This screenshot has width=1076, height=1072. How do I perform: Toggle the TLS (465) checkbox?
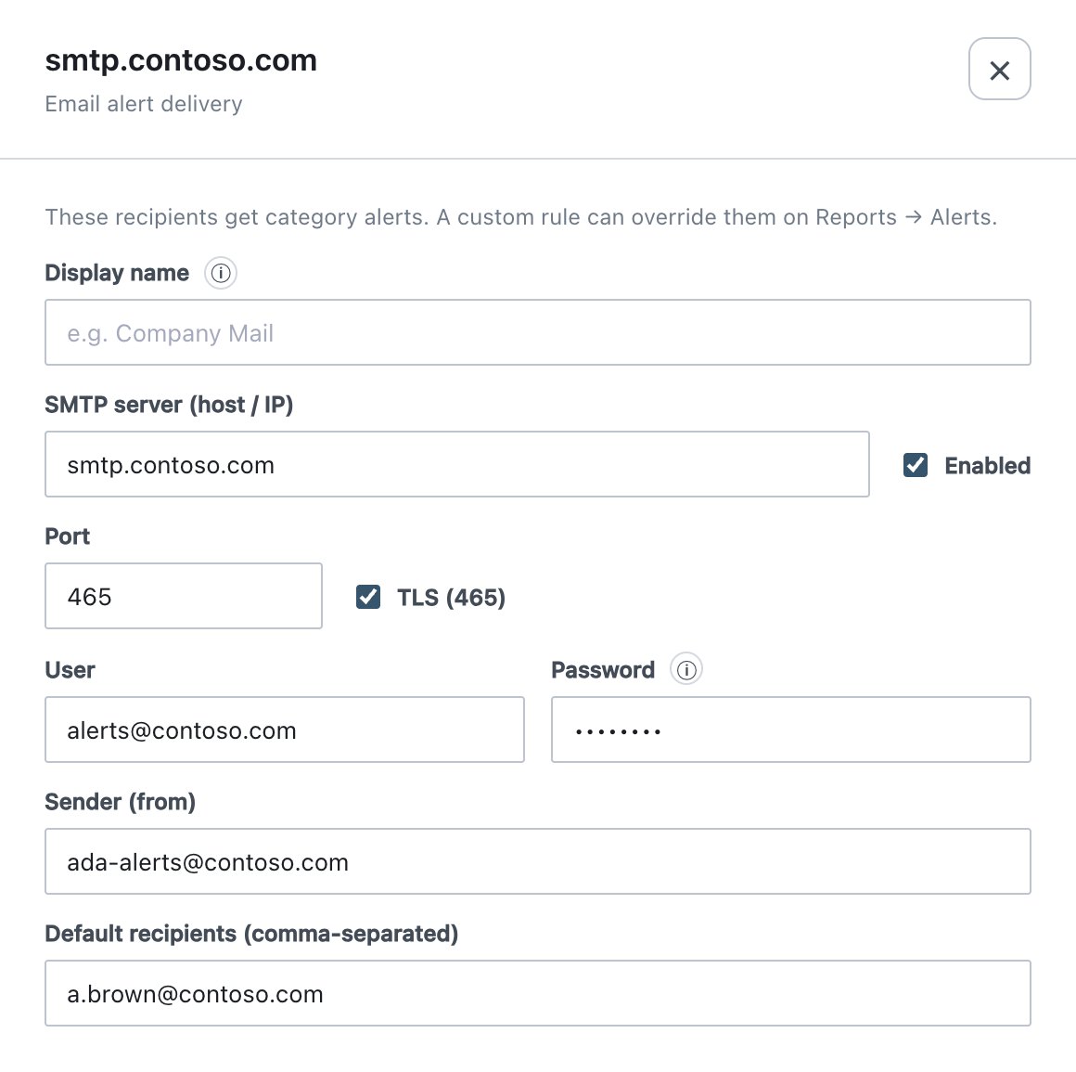(368, 598)
